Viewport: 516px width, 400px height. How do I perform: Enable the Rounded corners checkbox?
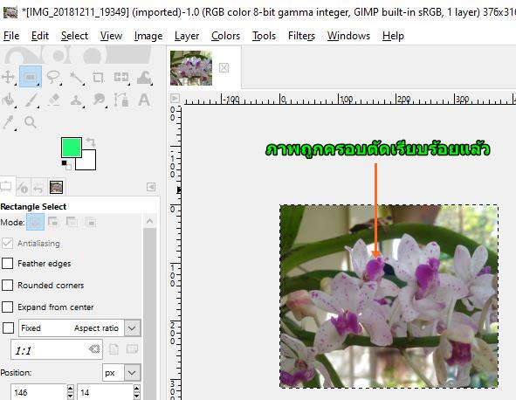point(7,285)
